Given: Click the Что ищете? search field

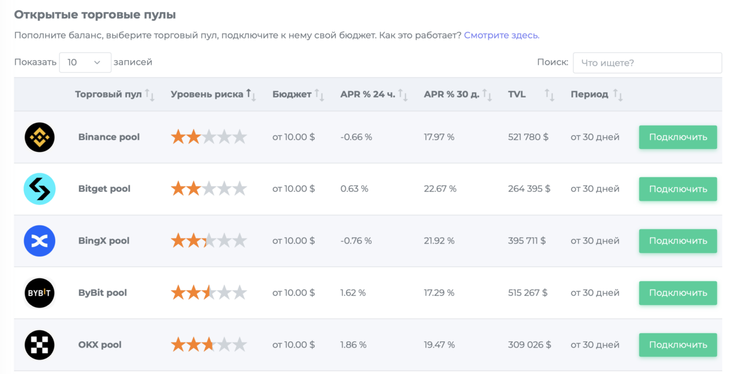Looking at the screenshot, I should pos(647,63).
